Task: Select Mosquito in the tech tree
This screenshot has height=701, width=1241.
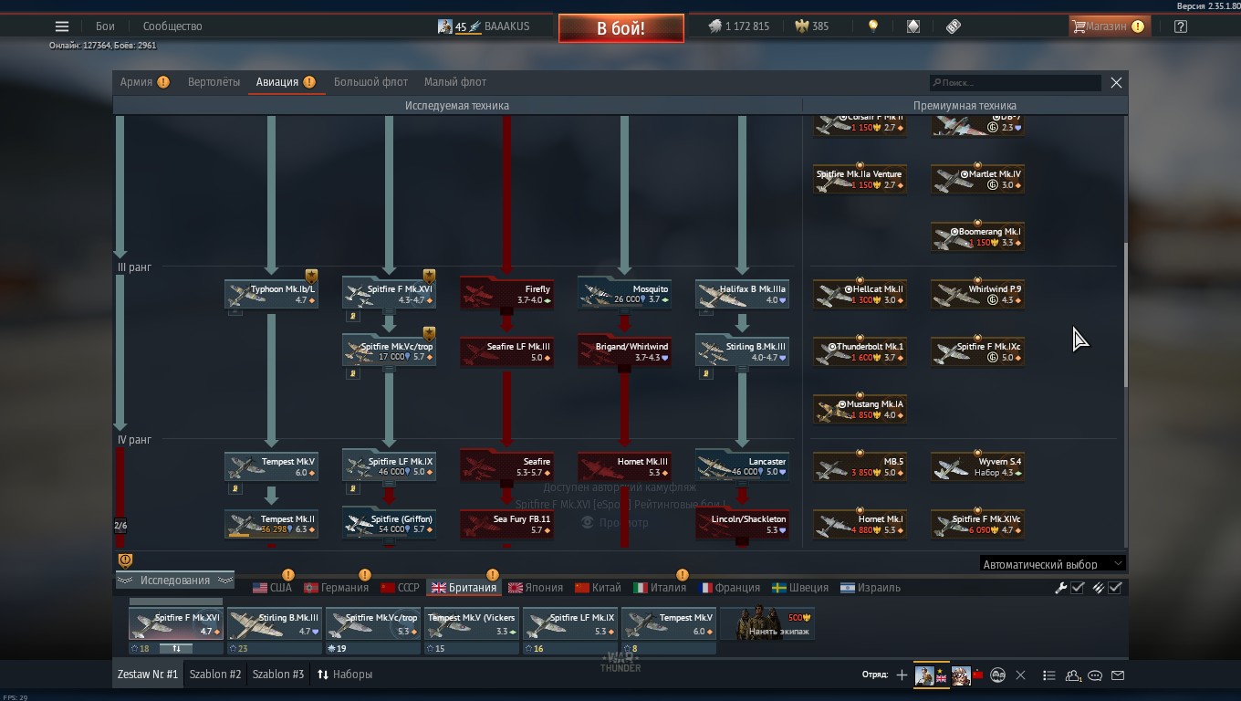Action: [624, 294]
